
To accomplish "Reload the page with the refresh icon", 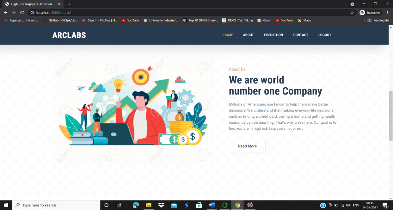I will (22, 13).
